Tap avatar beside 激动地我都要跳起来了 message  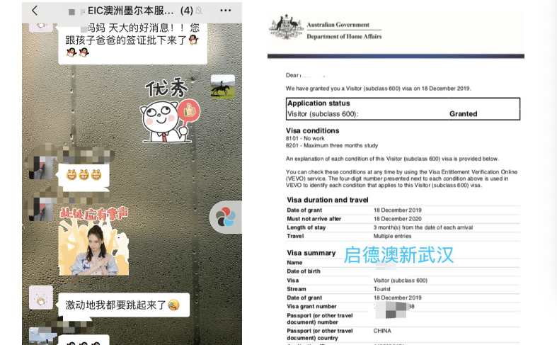tap(41, 298)
